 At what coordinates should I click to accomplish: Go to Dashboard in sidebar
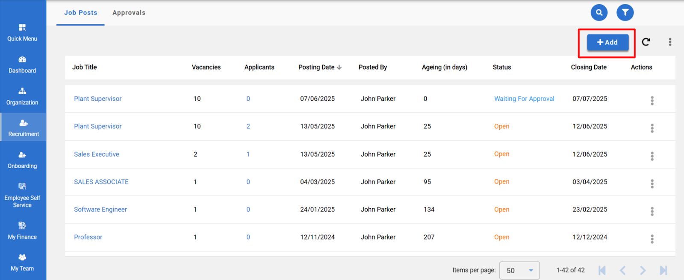pos(22,64)
